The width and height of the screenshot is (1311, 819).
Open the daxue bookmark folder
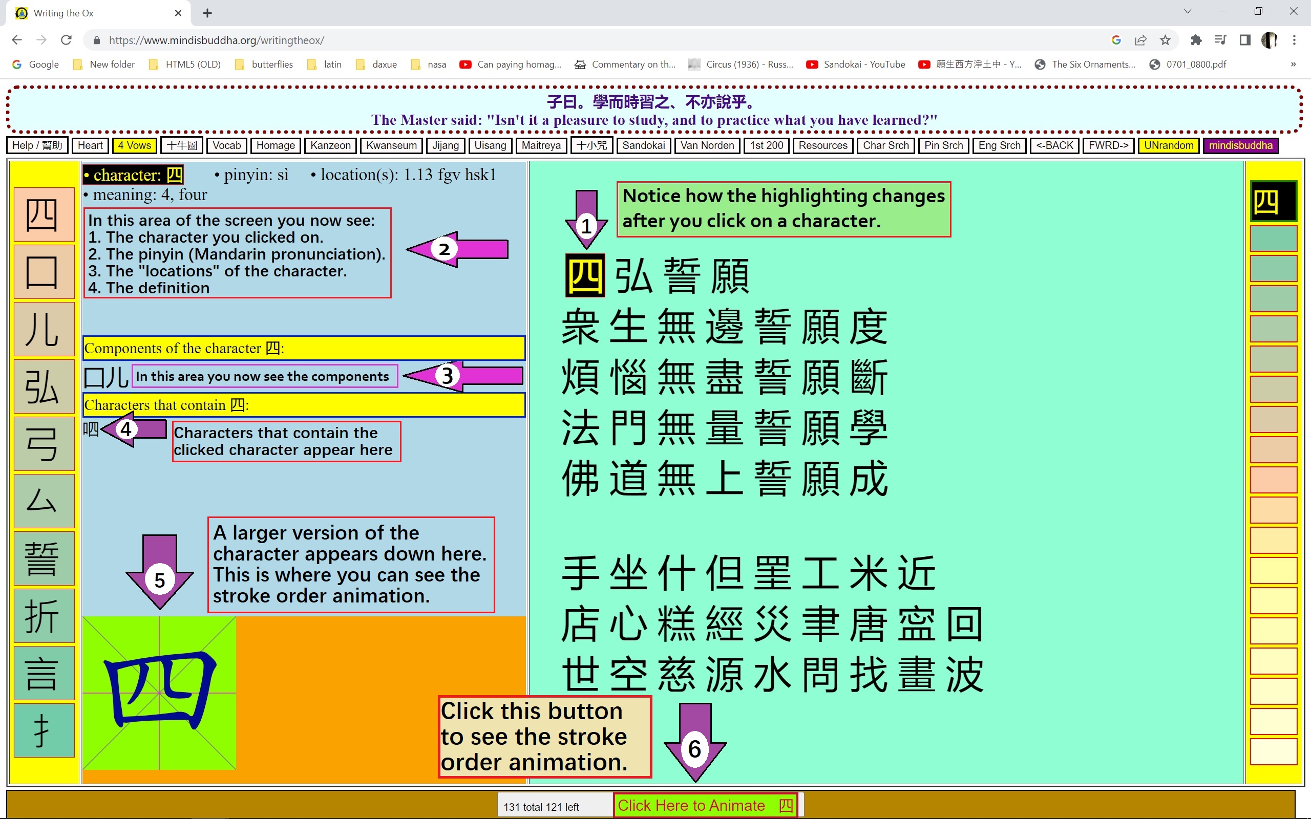click(x=376, y=64)
